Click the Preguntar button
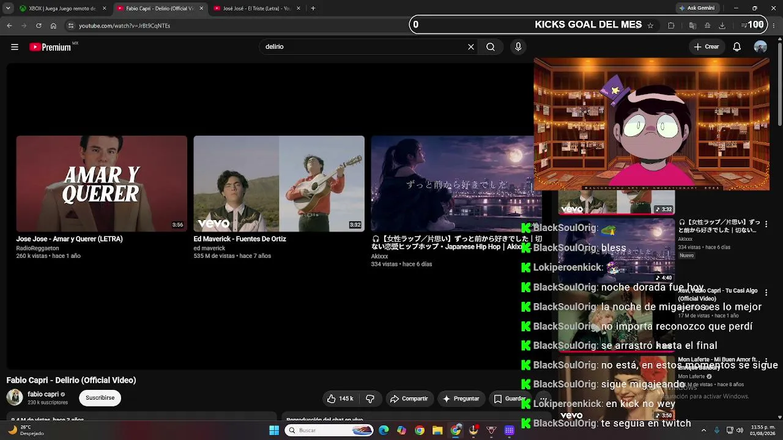 coord(461,398)
